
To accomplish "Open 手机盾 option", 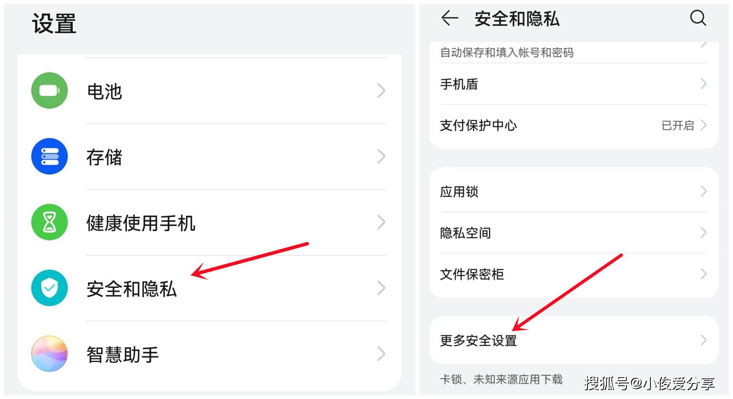I will click(459, 84).
